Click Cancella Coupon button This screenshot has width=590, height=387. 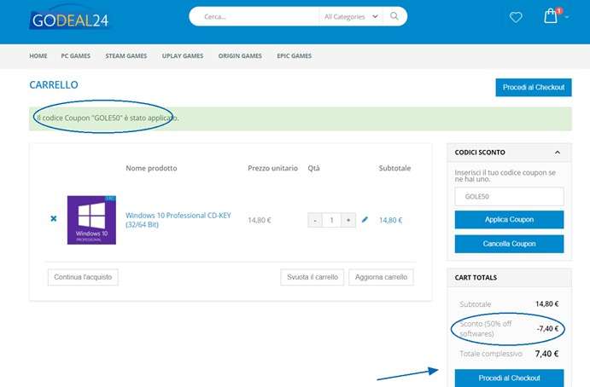tap(509, 244)
